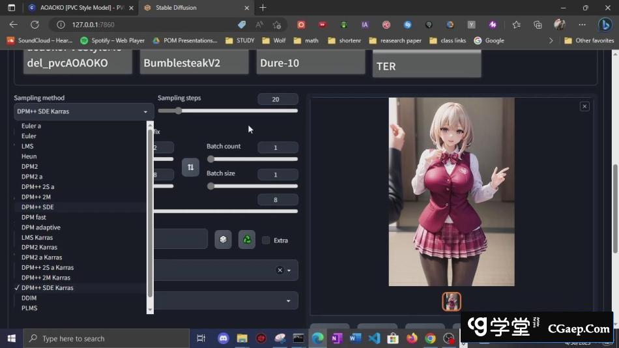Click the random seed dice icon
The height and width of the screenshot is (348, 619).
point(223,239)
